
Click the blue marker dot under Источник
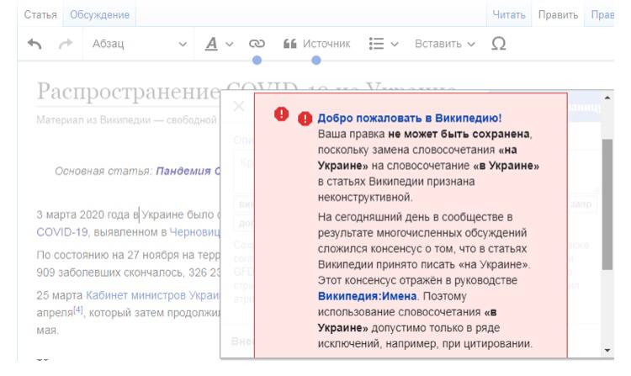[316, 61]
